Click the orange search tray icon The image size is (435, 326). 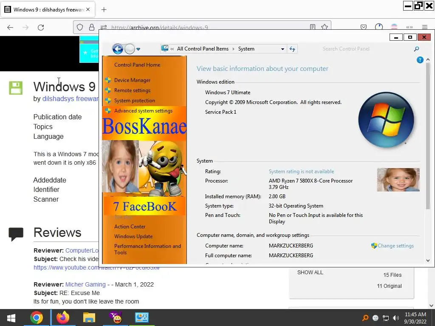click(365, 318)
